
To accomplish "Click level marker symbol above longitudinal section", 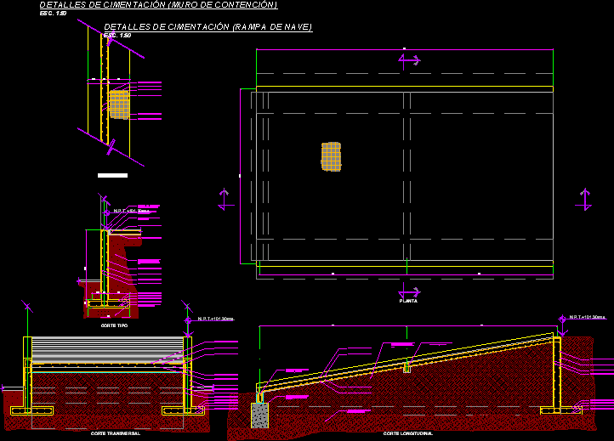I will pos(562,319).
